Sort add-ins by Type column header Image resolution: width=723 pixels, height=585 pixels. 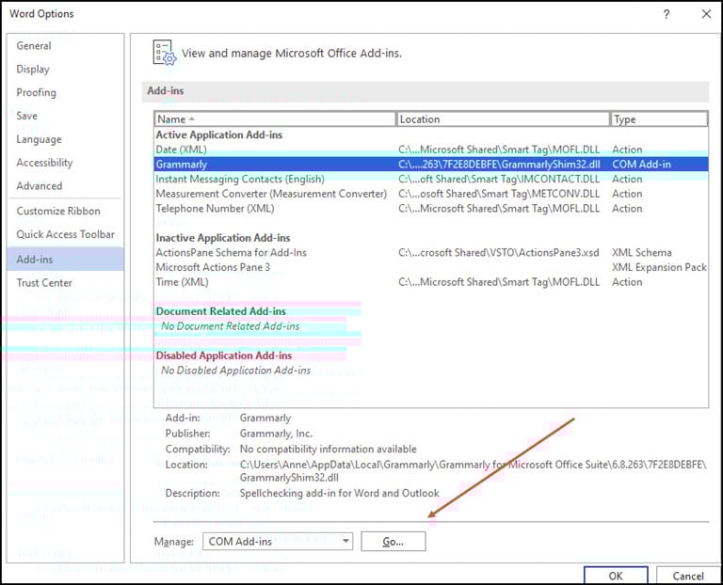[658, 119]
